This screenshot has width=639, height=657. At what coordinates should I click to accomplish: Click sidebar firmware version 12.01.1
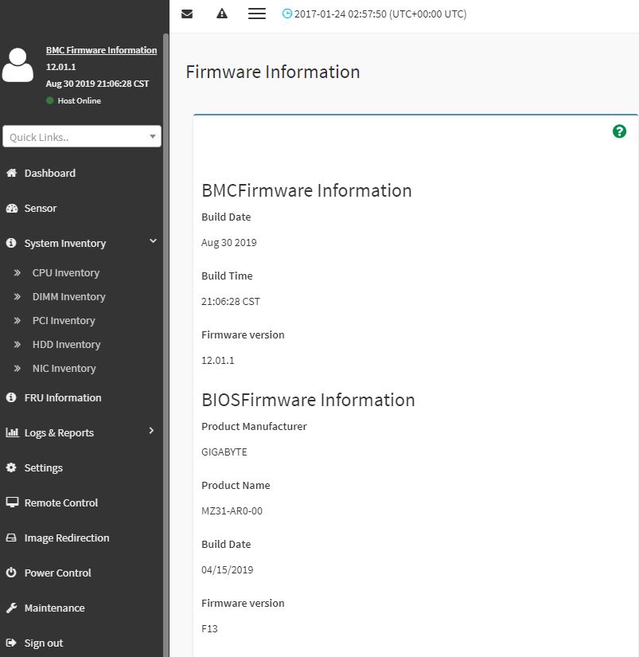click(60, 67)
